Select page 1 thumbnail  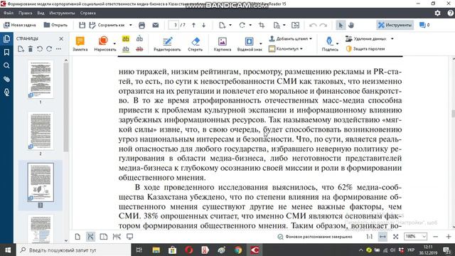[x=41, y=79]
